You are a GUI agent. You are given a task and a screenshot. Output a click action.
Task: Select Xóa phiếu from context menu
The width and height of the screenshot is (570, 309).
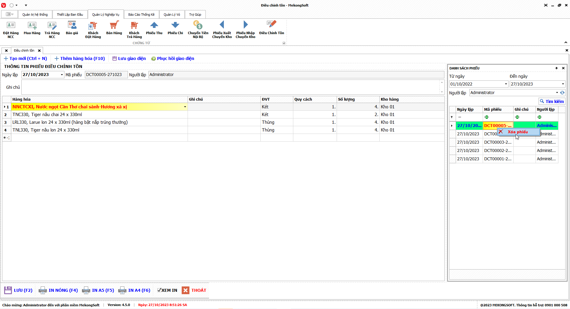click(518, 132)
